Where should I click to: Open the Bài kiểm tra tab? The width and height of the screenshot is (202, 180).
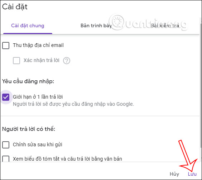tap(165, 26)
